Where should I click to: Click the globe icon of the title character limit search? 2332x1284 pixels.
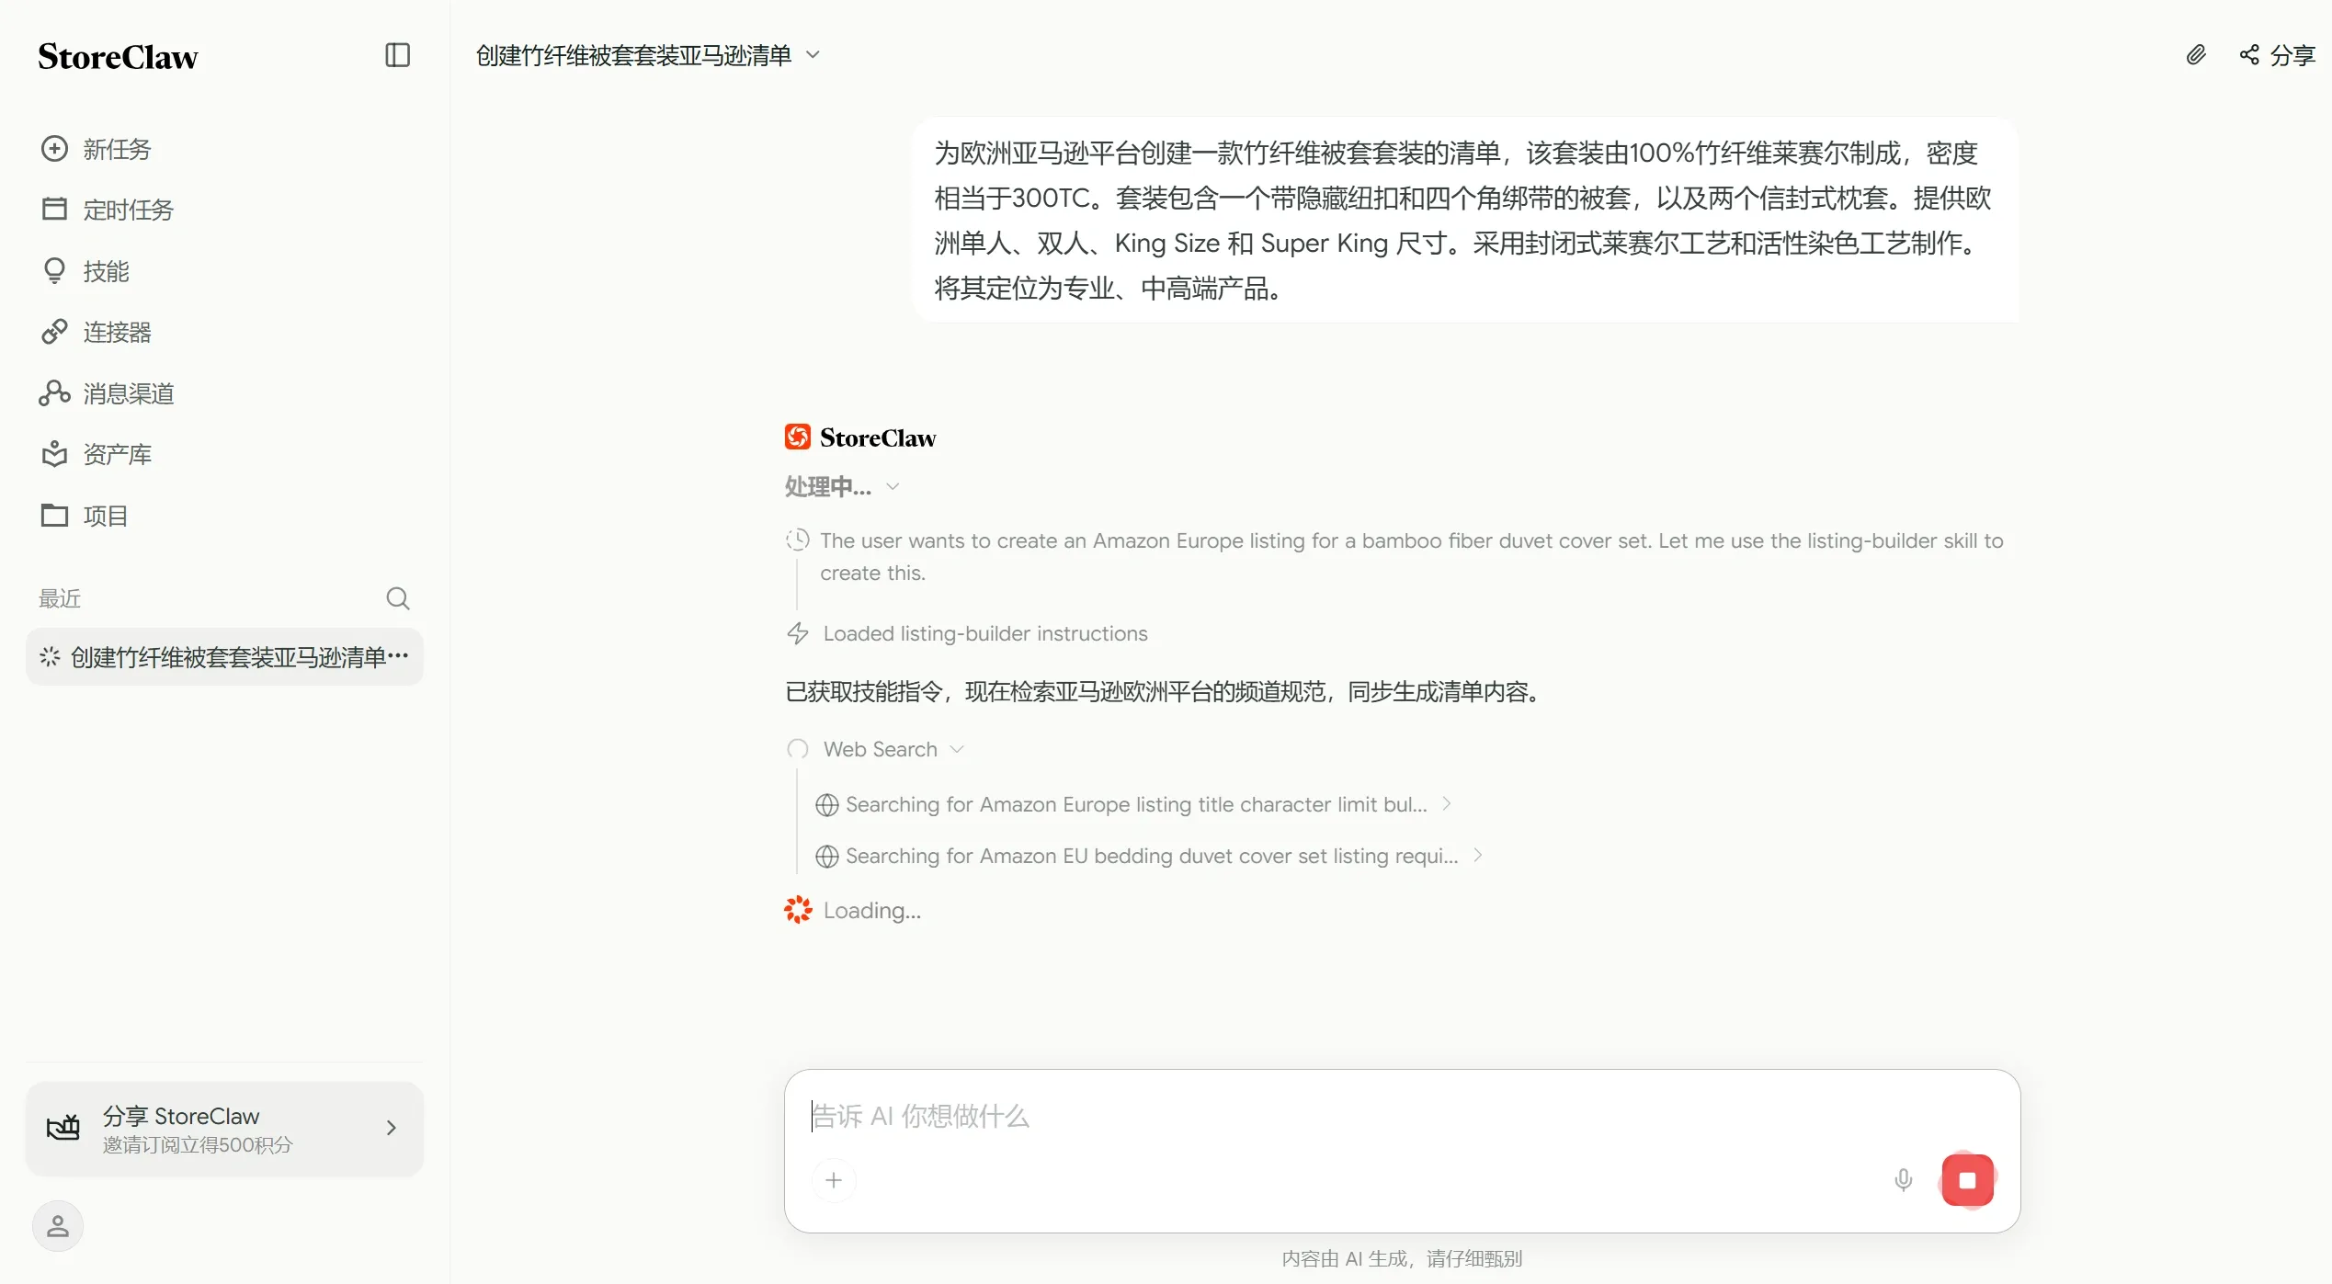click(826, 805)
